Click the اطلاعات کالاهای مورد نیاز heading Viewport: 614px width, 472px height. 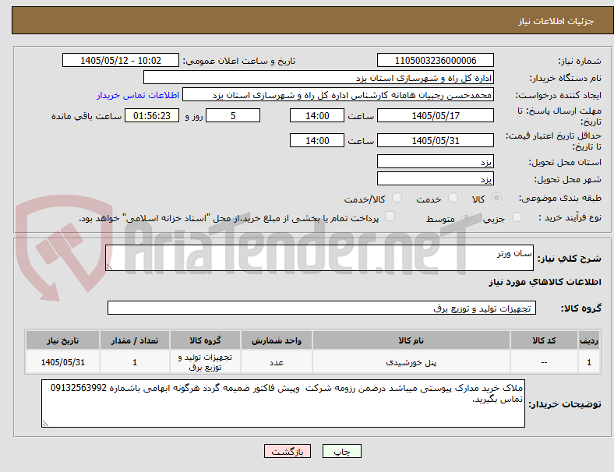pos(545,282)
